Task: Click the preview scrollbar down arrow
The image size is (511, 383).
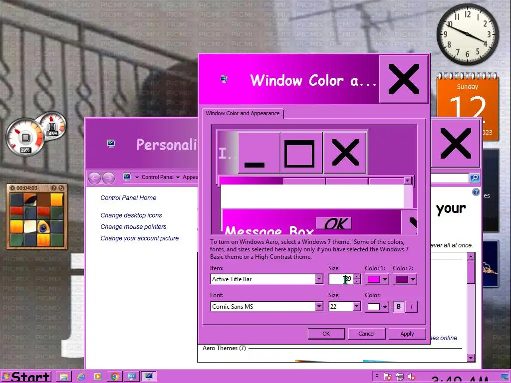Action: point(407,181)
